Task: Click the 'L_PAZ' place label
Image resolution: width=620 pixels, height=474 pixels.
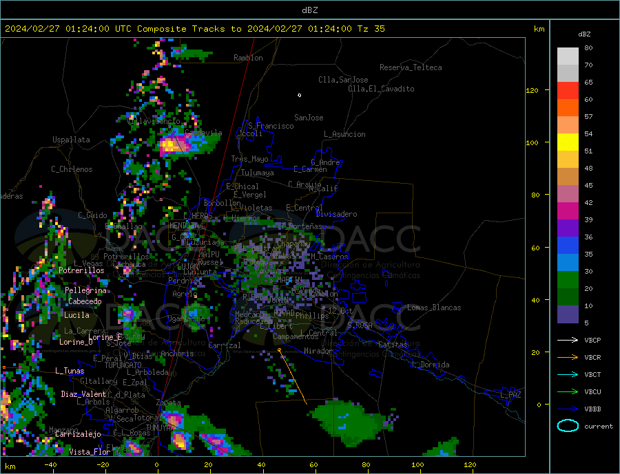Action: click(510, 395)
